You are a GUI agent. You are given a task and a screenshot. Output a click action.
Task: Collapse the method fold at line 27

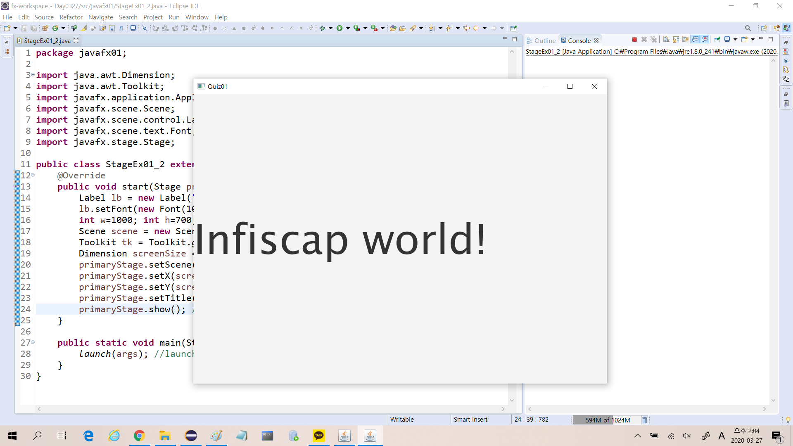(x=33, y=342)
